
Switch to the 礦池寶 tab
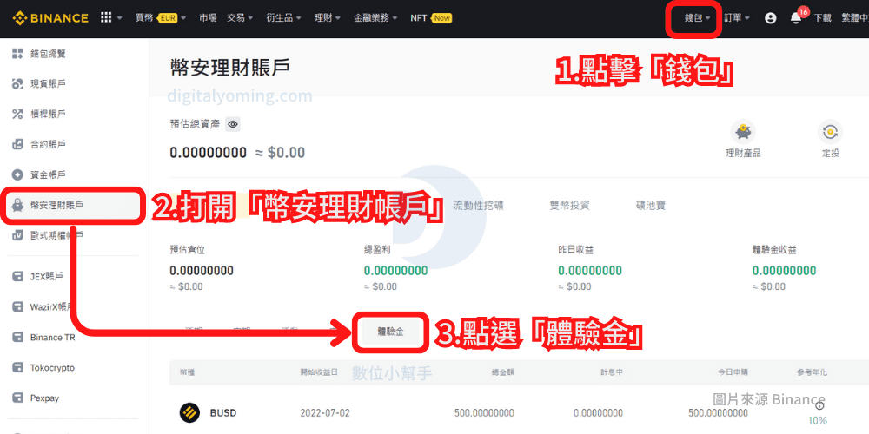point(651,206)
